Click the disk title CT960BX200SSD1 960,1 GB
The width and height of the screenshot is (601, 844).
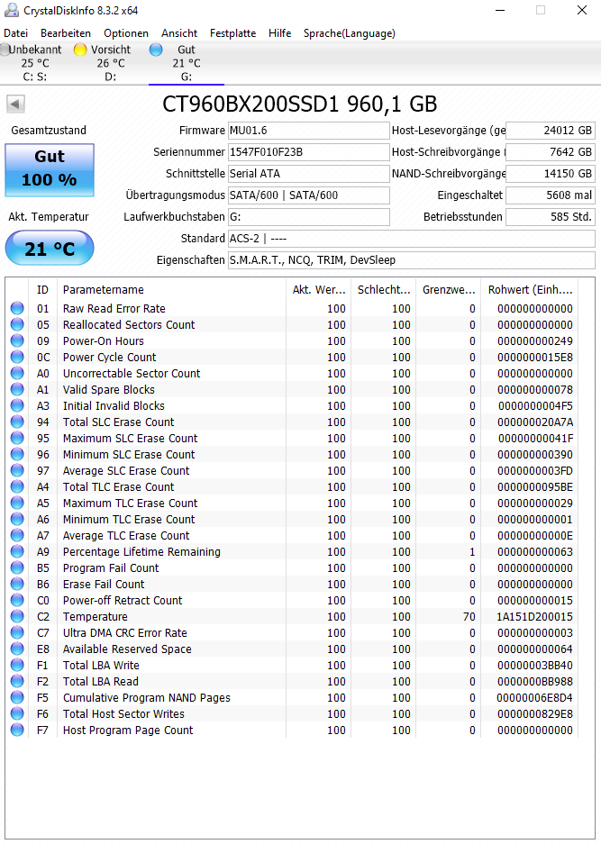[x=300, y=104]
